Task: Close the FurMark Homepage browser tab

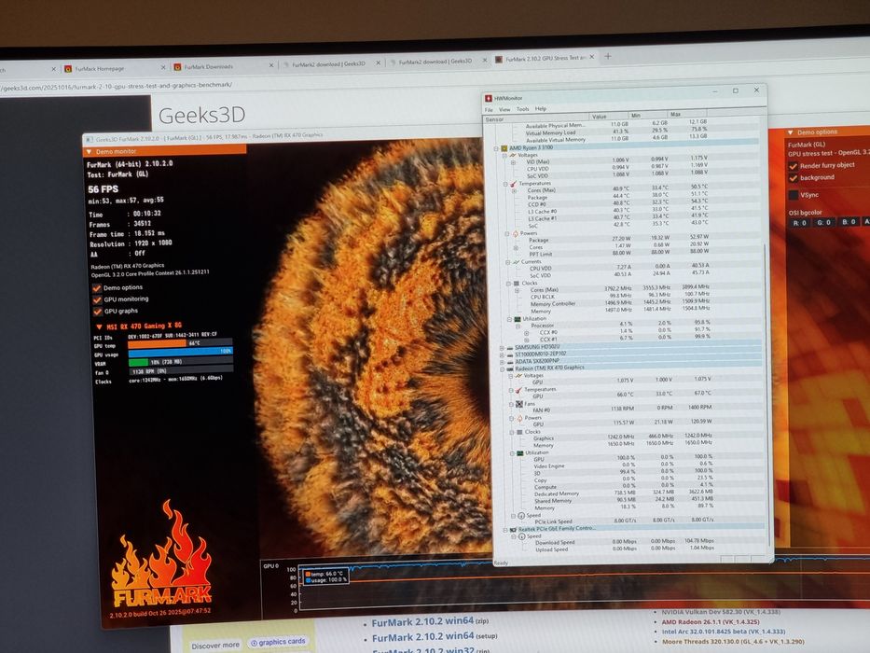Action: [163, 67]
